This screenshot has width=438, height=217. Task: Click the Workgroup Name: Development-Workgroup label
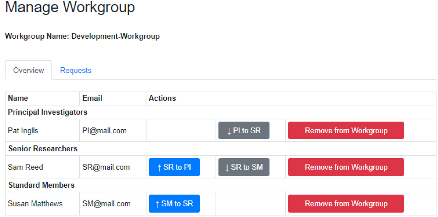(82, 36)
